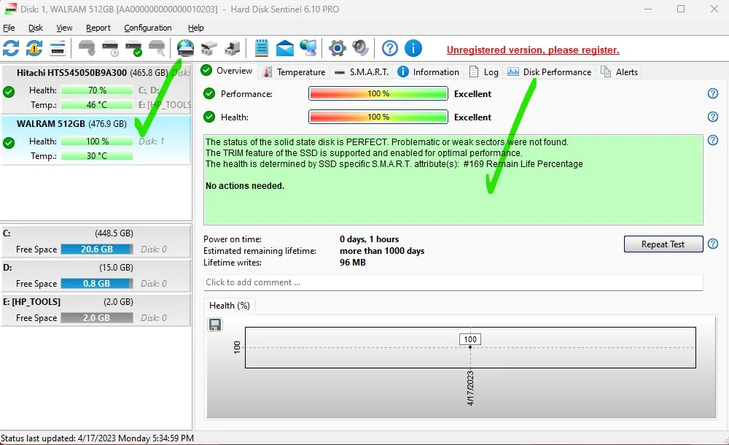
Task: Click the 4/17/2023 date label under graph
Action: 470,388
